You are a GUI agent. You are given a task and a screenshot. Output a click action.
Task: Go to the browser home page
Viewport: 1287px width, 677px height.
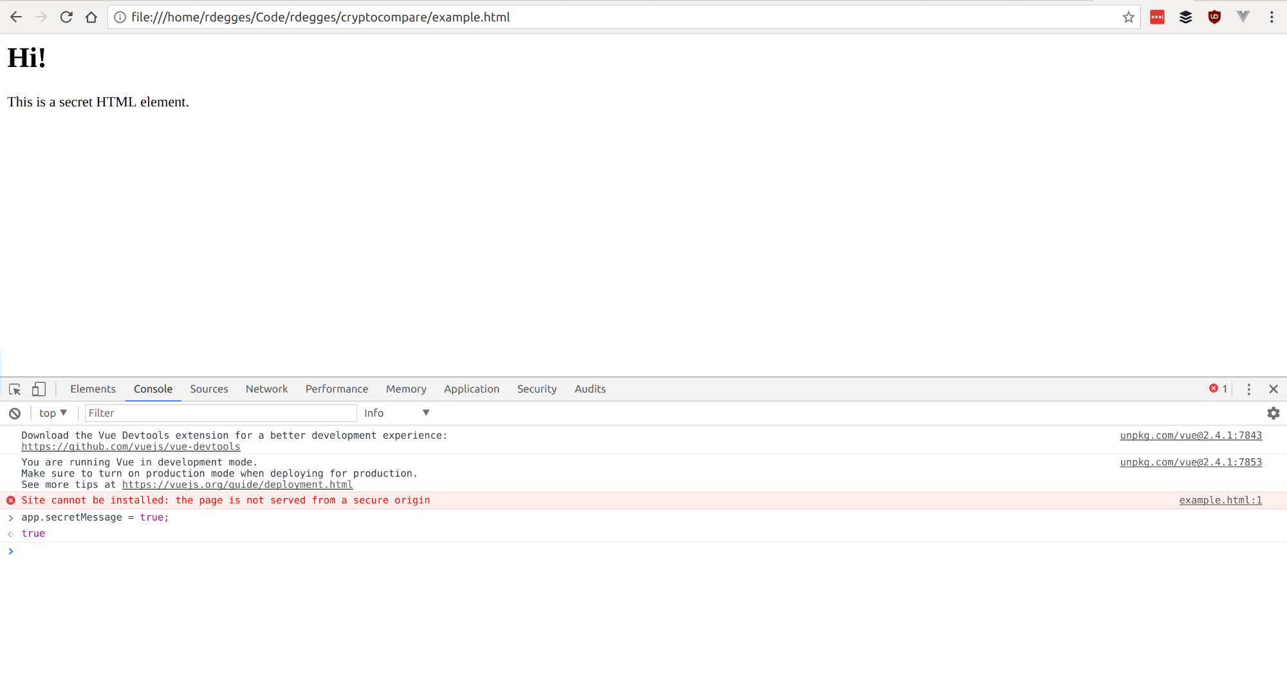point(91,17)
